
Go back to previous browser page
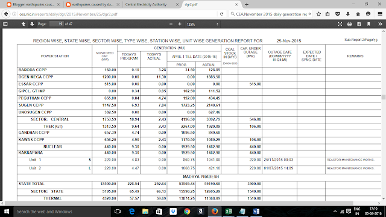[6, 14]
